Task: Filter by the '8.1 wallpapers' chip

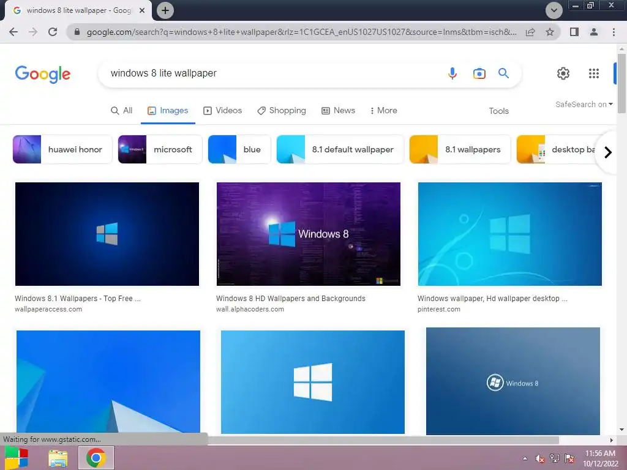Action: [460, 149]
